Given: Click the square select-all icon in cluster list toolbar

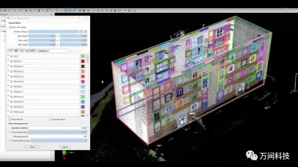Looking at the screenshot, I should [10, 50].
